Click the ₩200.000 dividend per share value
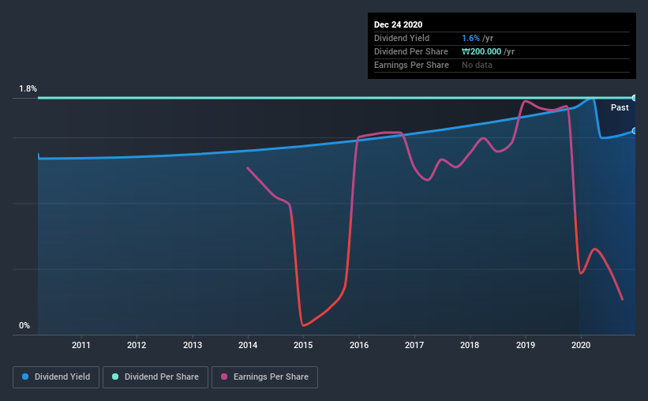The height and width of the screenshot is (401, 648). coord(481,51)
